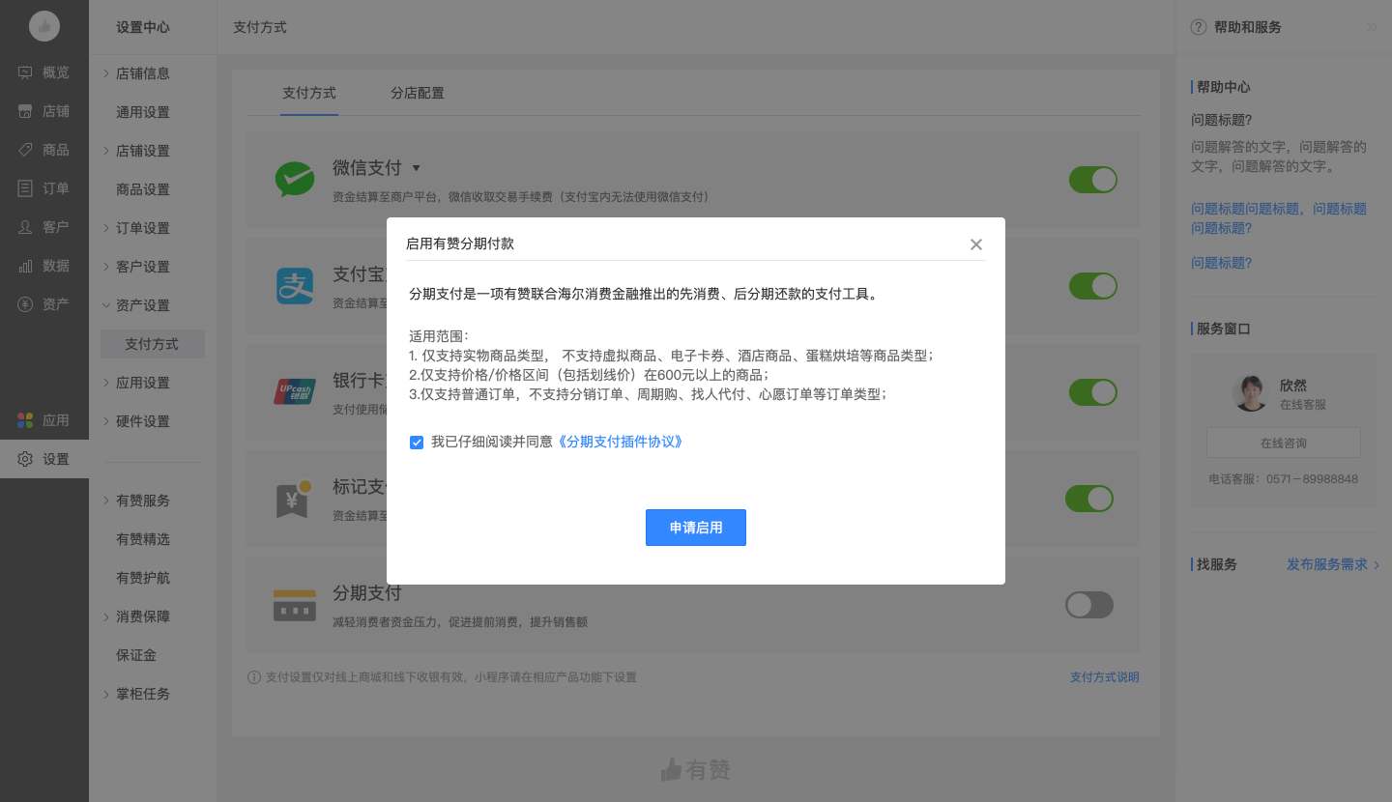Collapse help panel with double chevron
This screenshot has height=802, width=1392.
(1372, 27)
